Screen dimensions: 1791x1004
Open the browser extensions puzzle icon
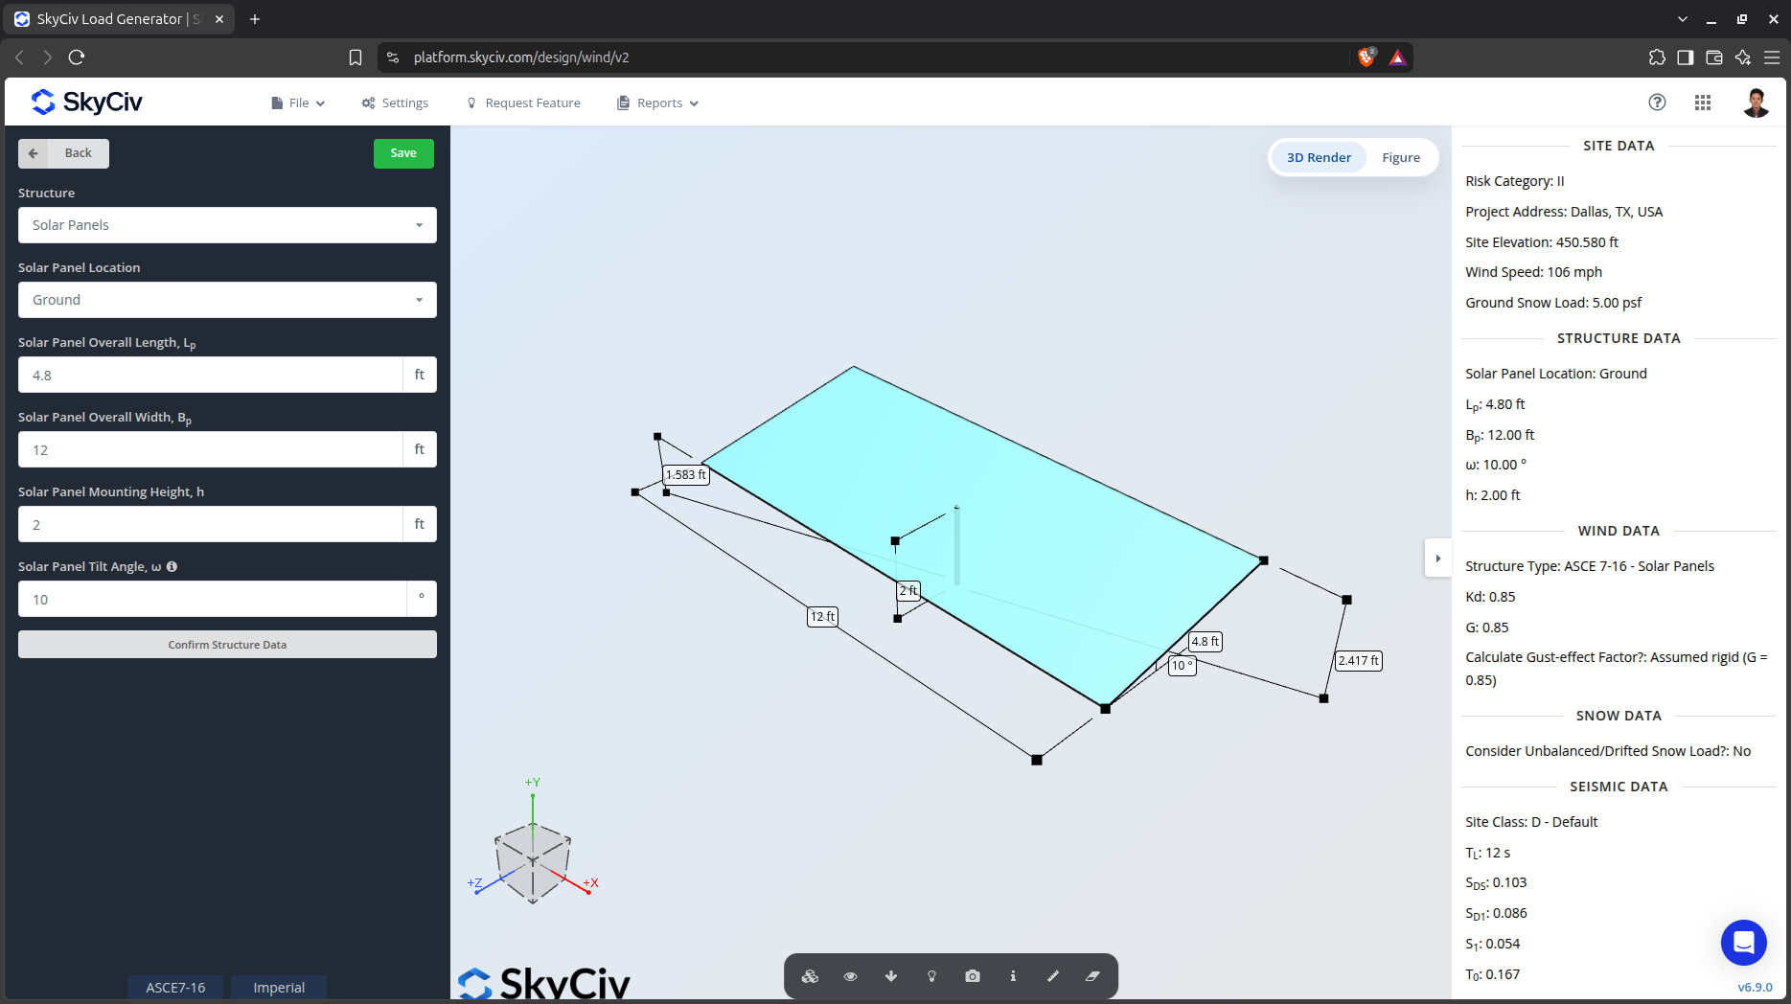(1657, 57)
